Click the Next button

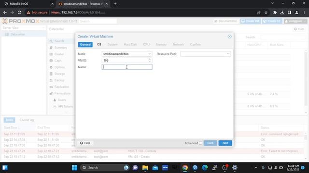click(x=225, y=143)
